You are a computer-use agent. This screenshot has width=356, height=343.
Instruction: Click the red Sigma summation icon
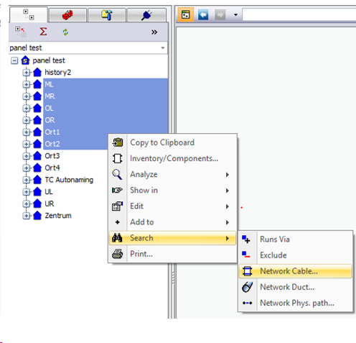click(x=43, y=32)
